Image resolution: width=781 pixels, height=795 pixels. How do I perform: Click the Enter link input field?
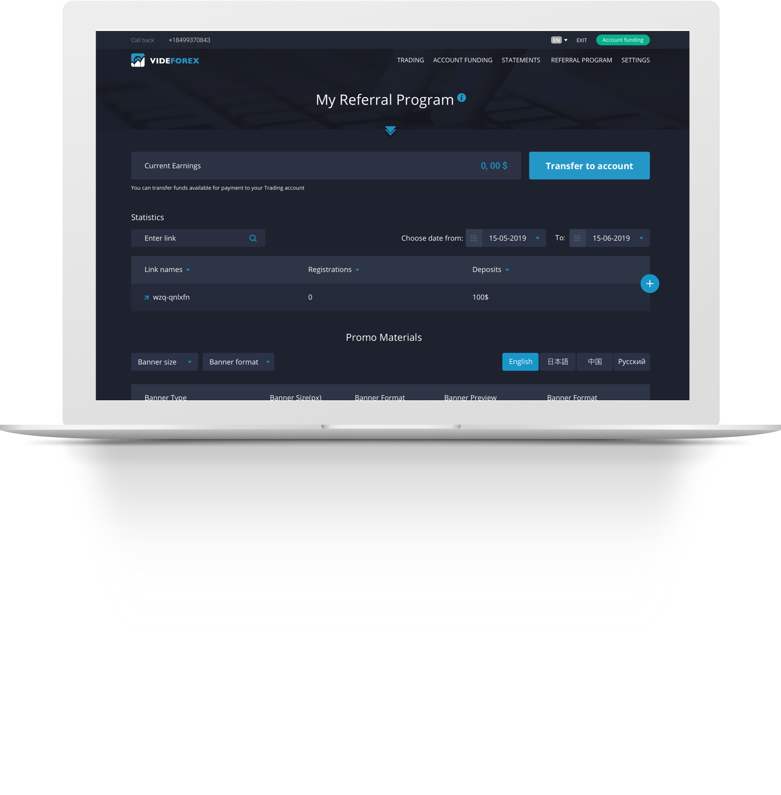(x=199, y=238)
